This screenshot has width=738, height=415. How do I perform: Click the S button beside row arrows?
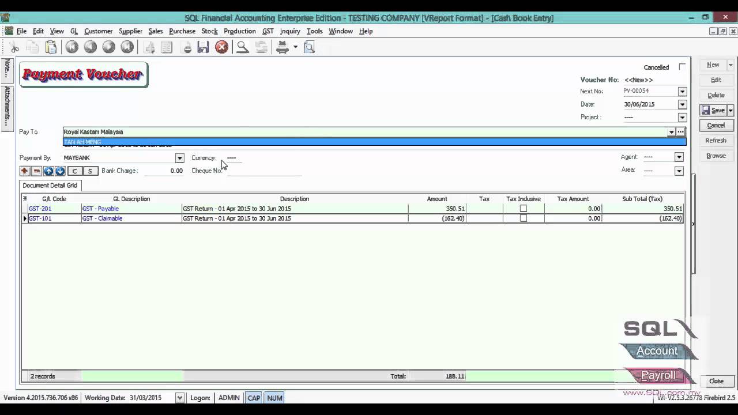[x=90, y=171]
